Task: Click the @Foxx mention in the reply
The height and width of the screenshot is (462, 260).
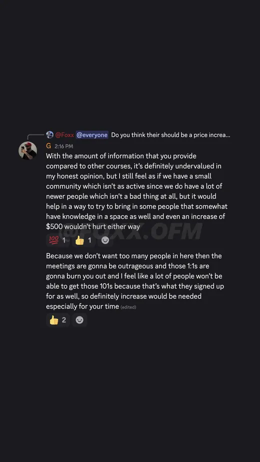Action: click(x=64, y=135)
